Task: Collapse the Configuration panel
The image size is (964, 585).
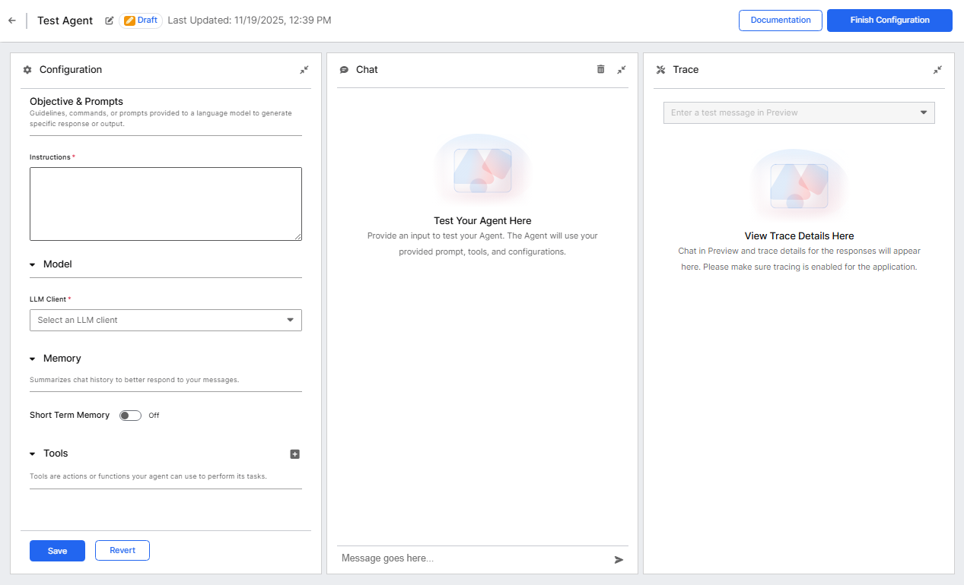Action: coord(304,69)
